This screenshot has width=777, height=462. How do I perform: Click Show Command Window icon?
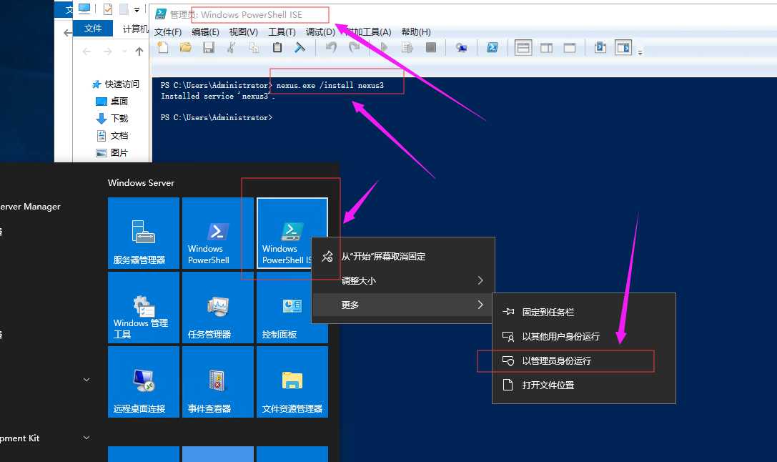pyautogui.click(x=600, y=48)
